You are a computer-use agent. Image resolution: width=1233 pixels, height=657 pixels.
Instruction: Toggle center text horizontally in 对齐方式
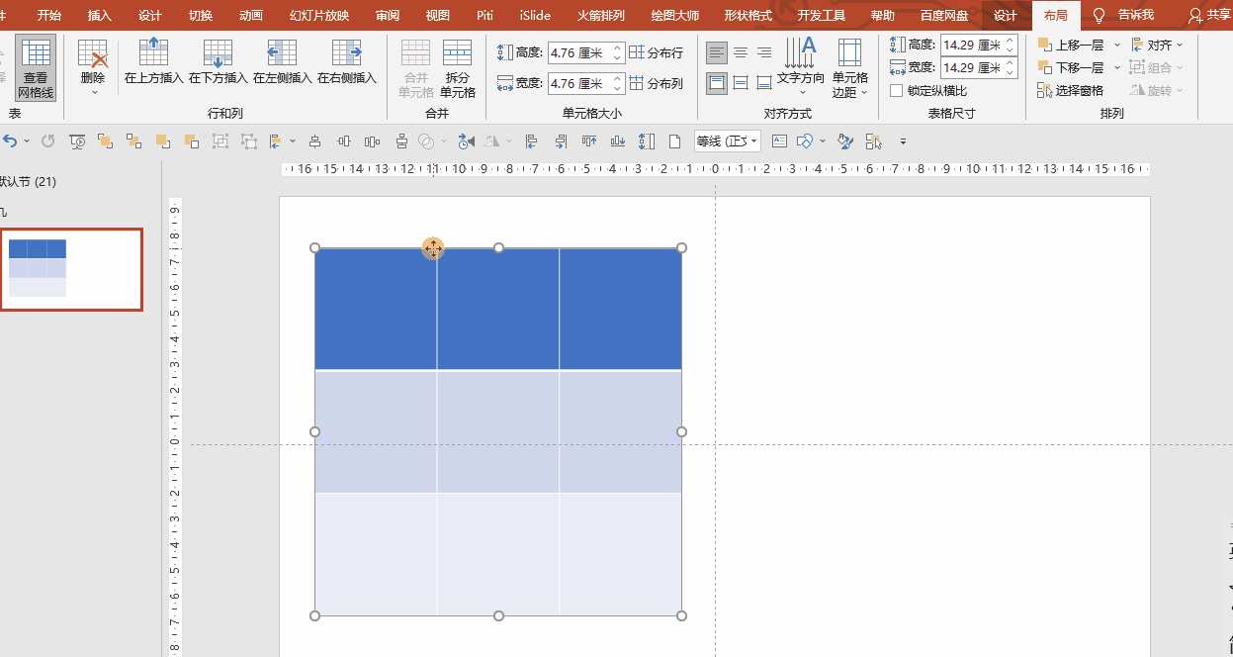[741, 52]
